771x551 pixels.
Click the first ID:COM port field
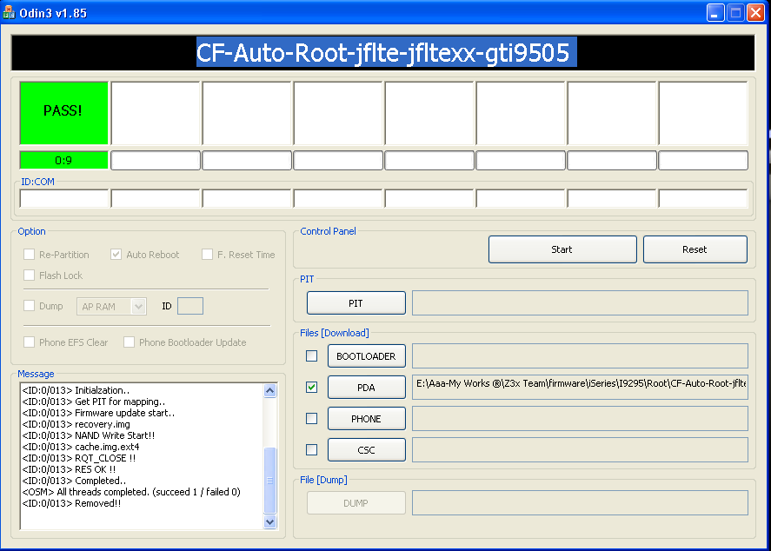tap(63, 199)
